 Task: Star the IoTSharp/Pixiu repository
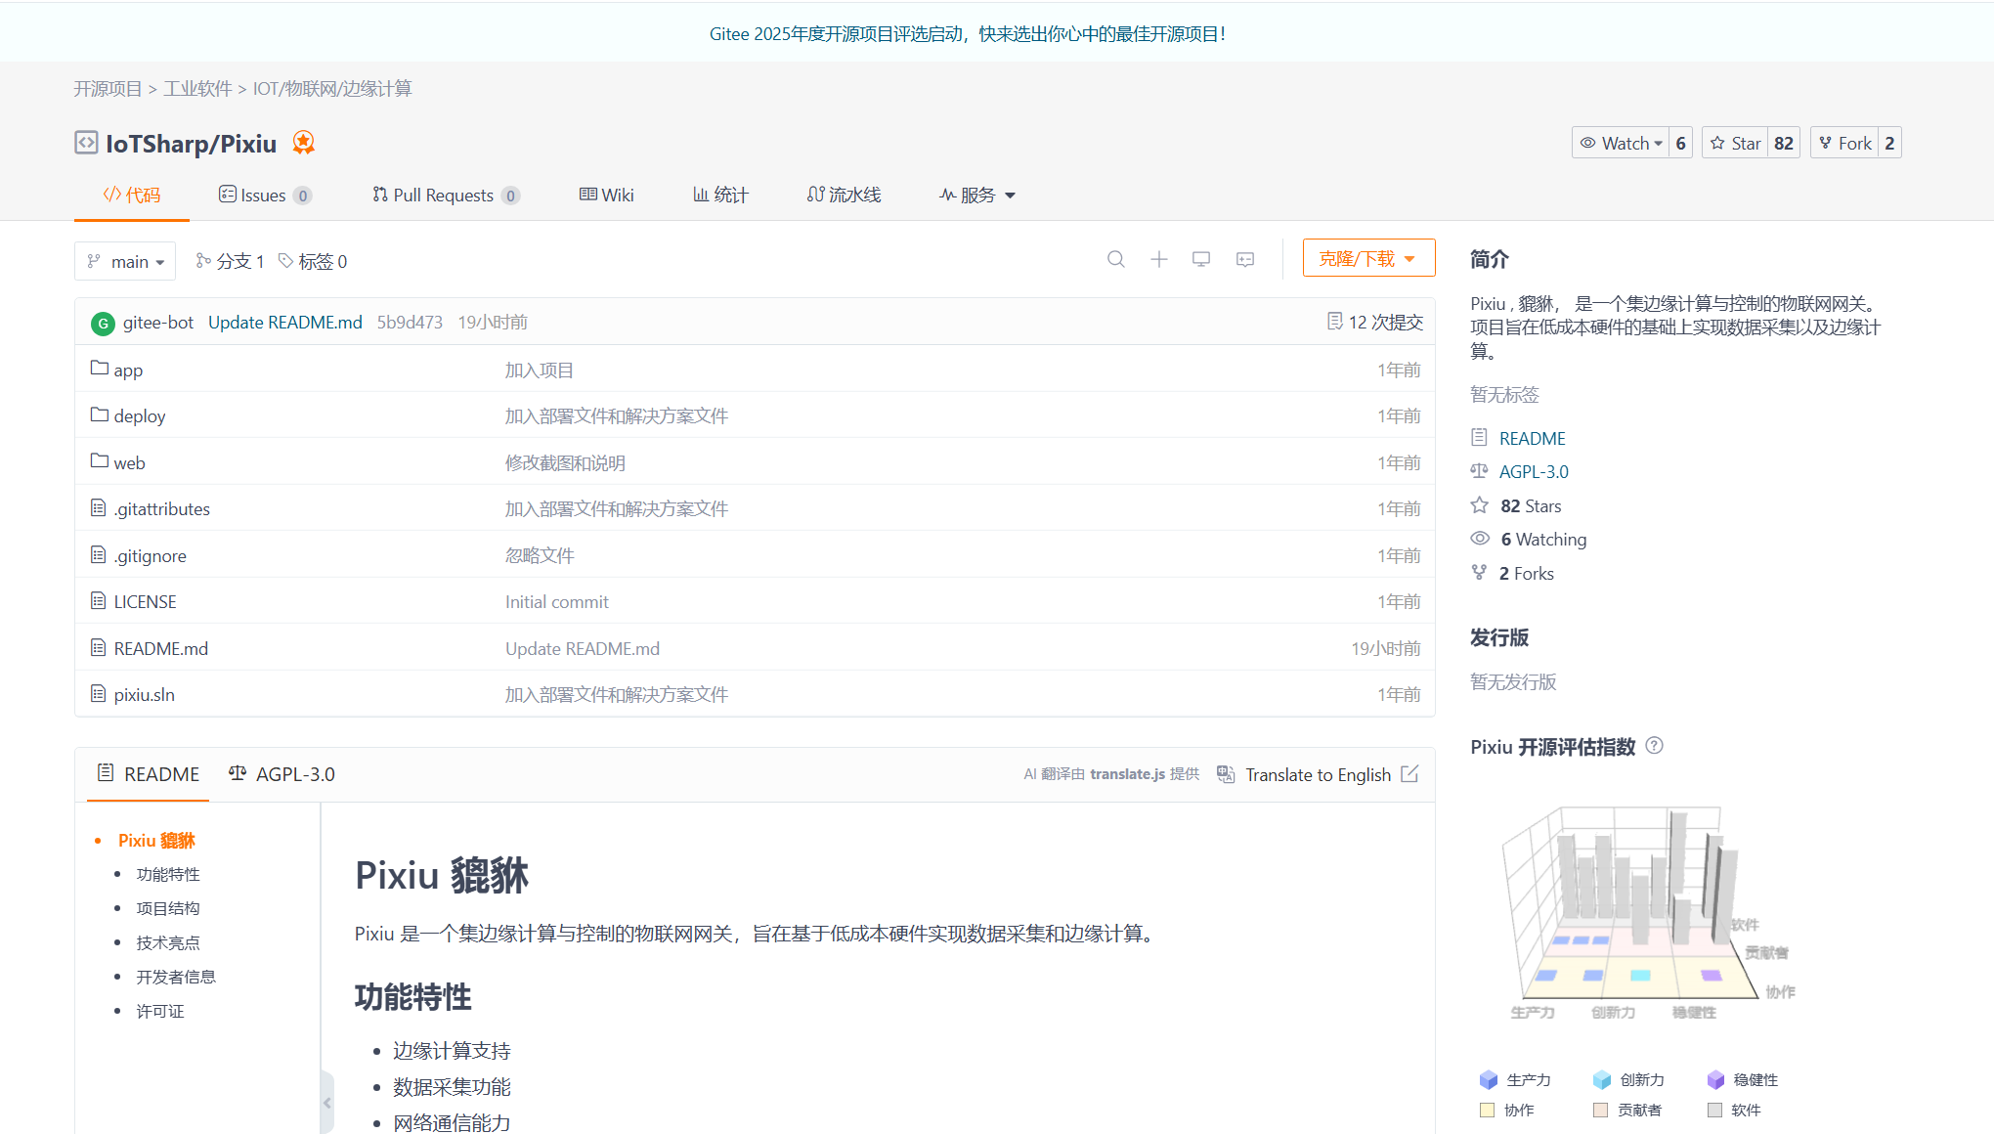click(1735, 142)
